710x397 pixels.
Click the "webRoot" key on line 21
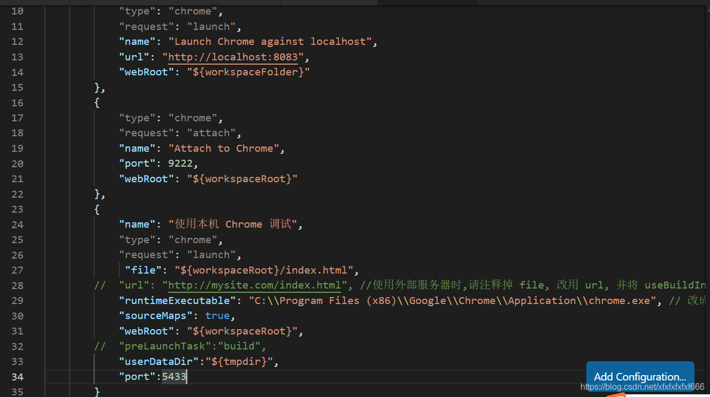point(147,178)
